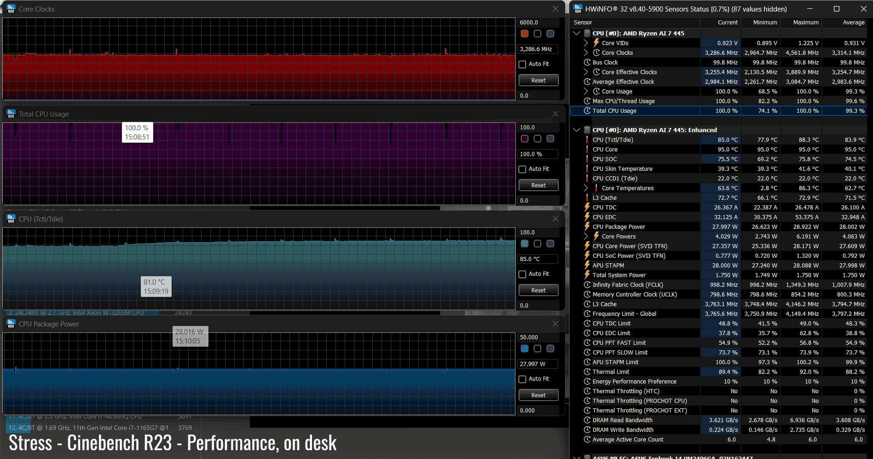Click the teal color swatch in CPU (Tctl/Tdie)
The height and width of the screenshot is (459, 873).
click(525, 244)
